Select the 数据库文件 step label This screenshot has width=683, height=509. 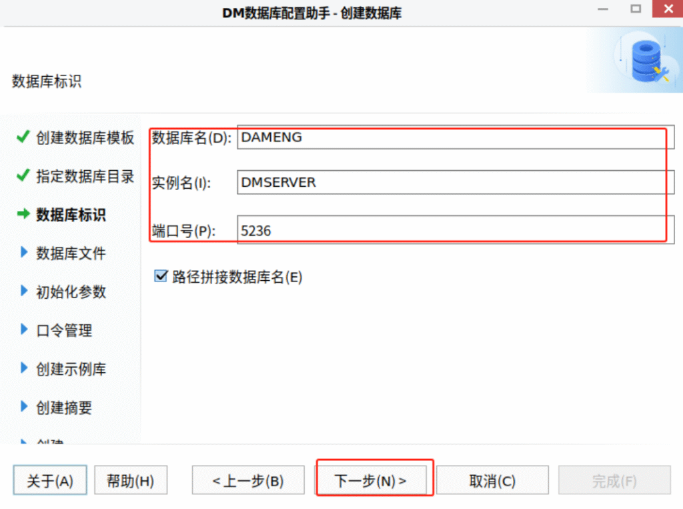coord(71,253)
